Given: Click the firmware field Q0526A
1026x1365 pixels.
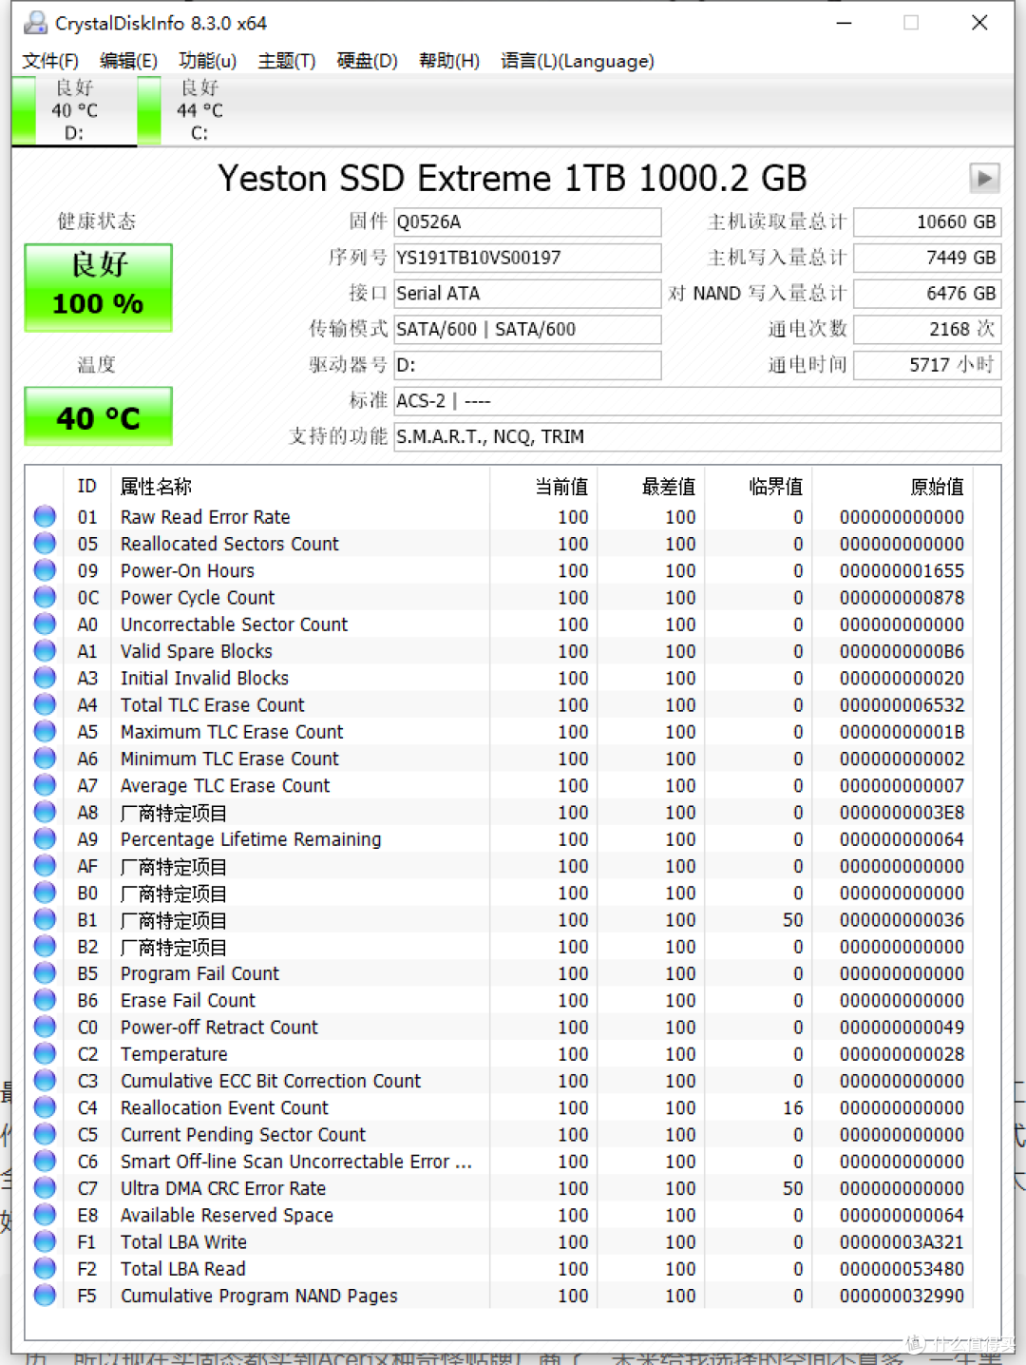Looking at the screenshot, I should 527,222.
